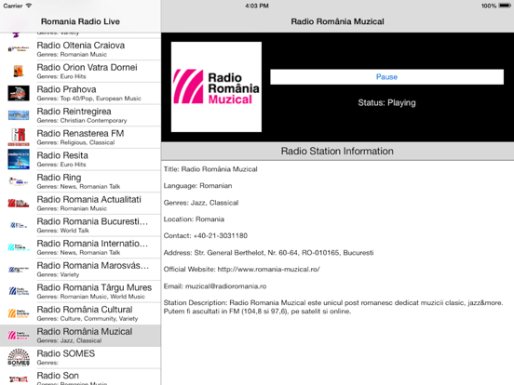Screen dimensions: 514x385
Task: Tap the Radio SOMES station logo
Action: pyautogui.click(x=19, y=357)
